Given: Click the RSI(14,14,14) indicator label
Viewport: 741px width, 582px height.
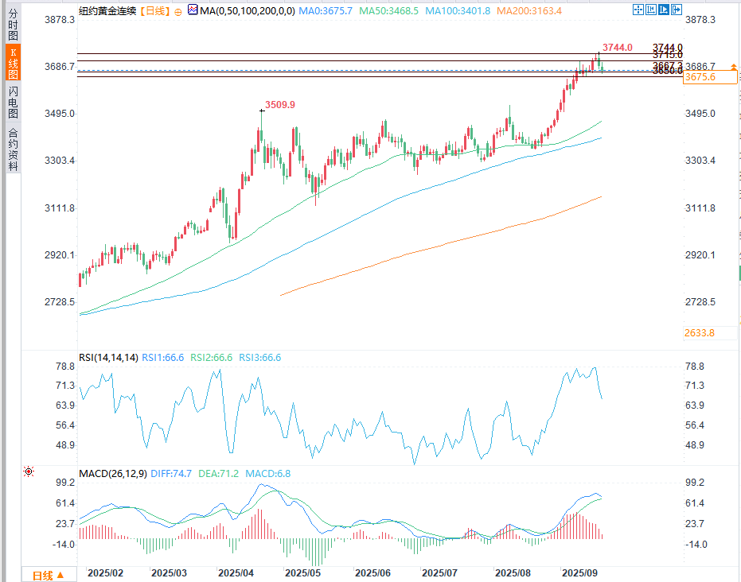Looking at the screenshot, I should [x=108, y=358].
